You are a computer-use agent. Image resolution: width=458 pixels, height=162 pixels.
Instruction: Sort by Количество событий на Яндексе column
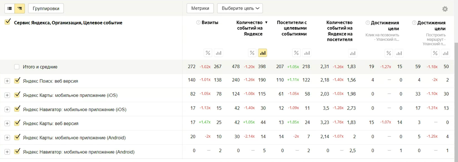pos(250,28)
